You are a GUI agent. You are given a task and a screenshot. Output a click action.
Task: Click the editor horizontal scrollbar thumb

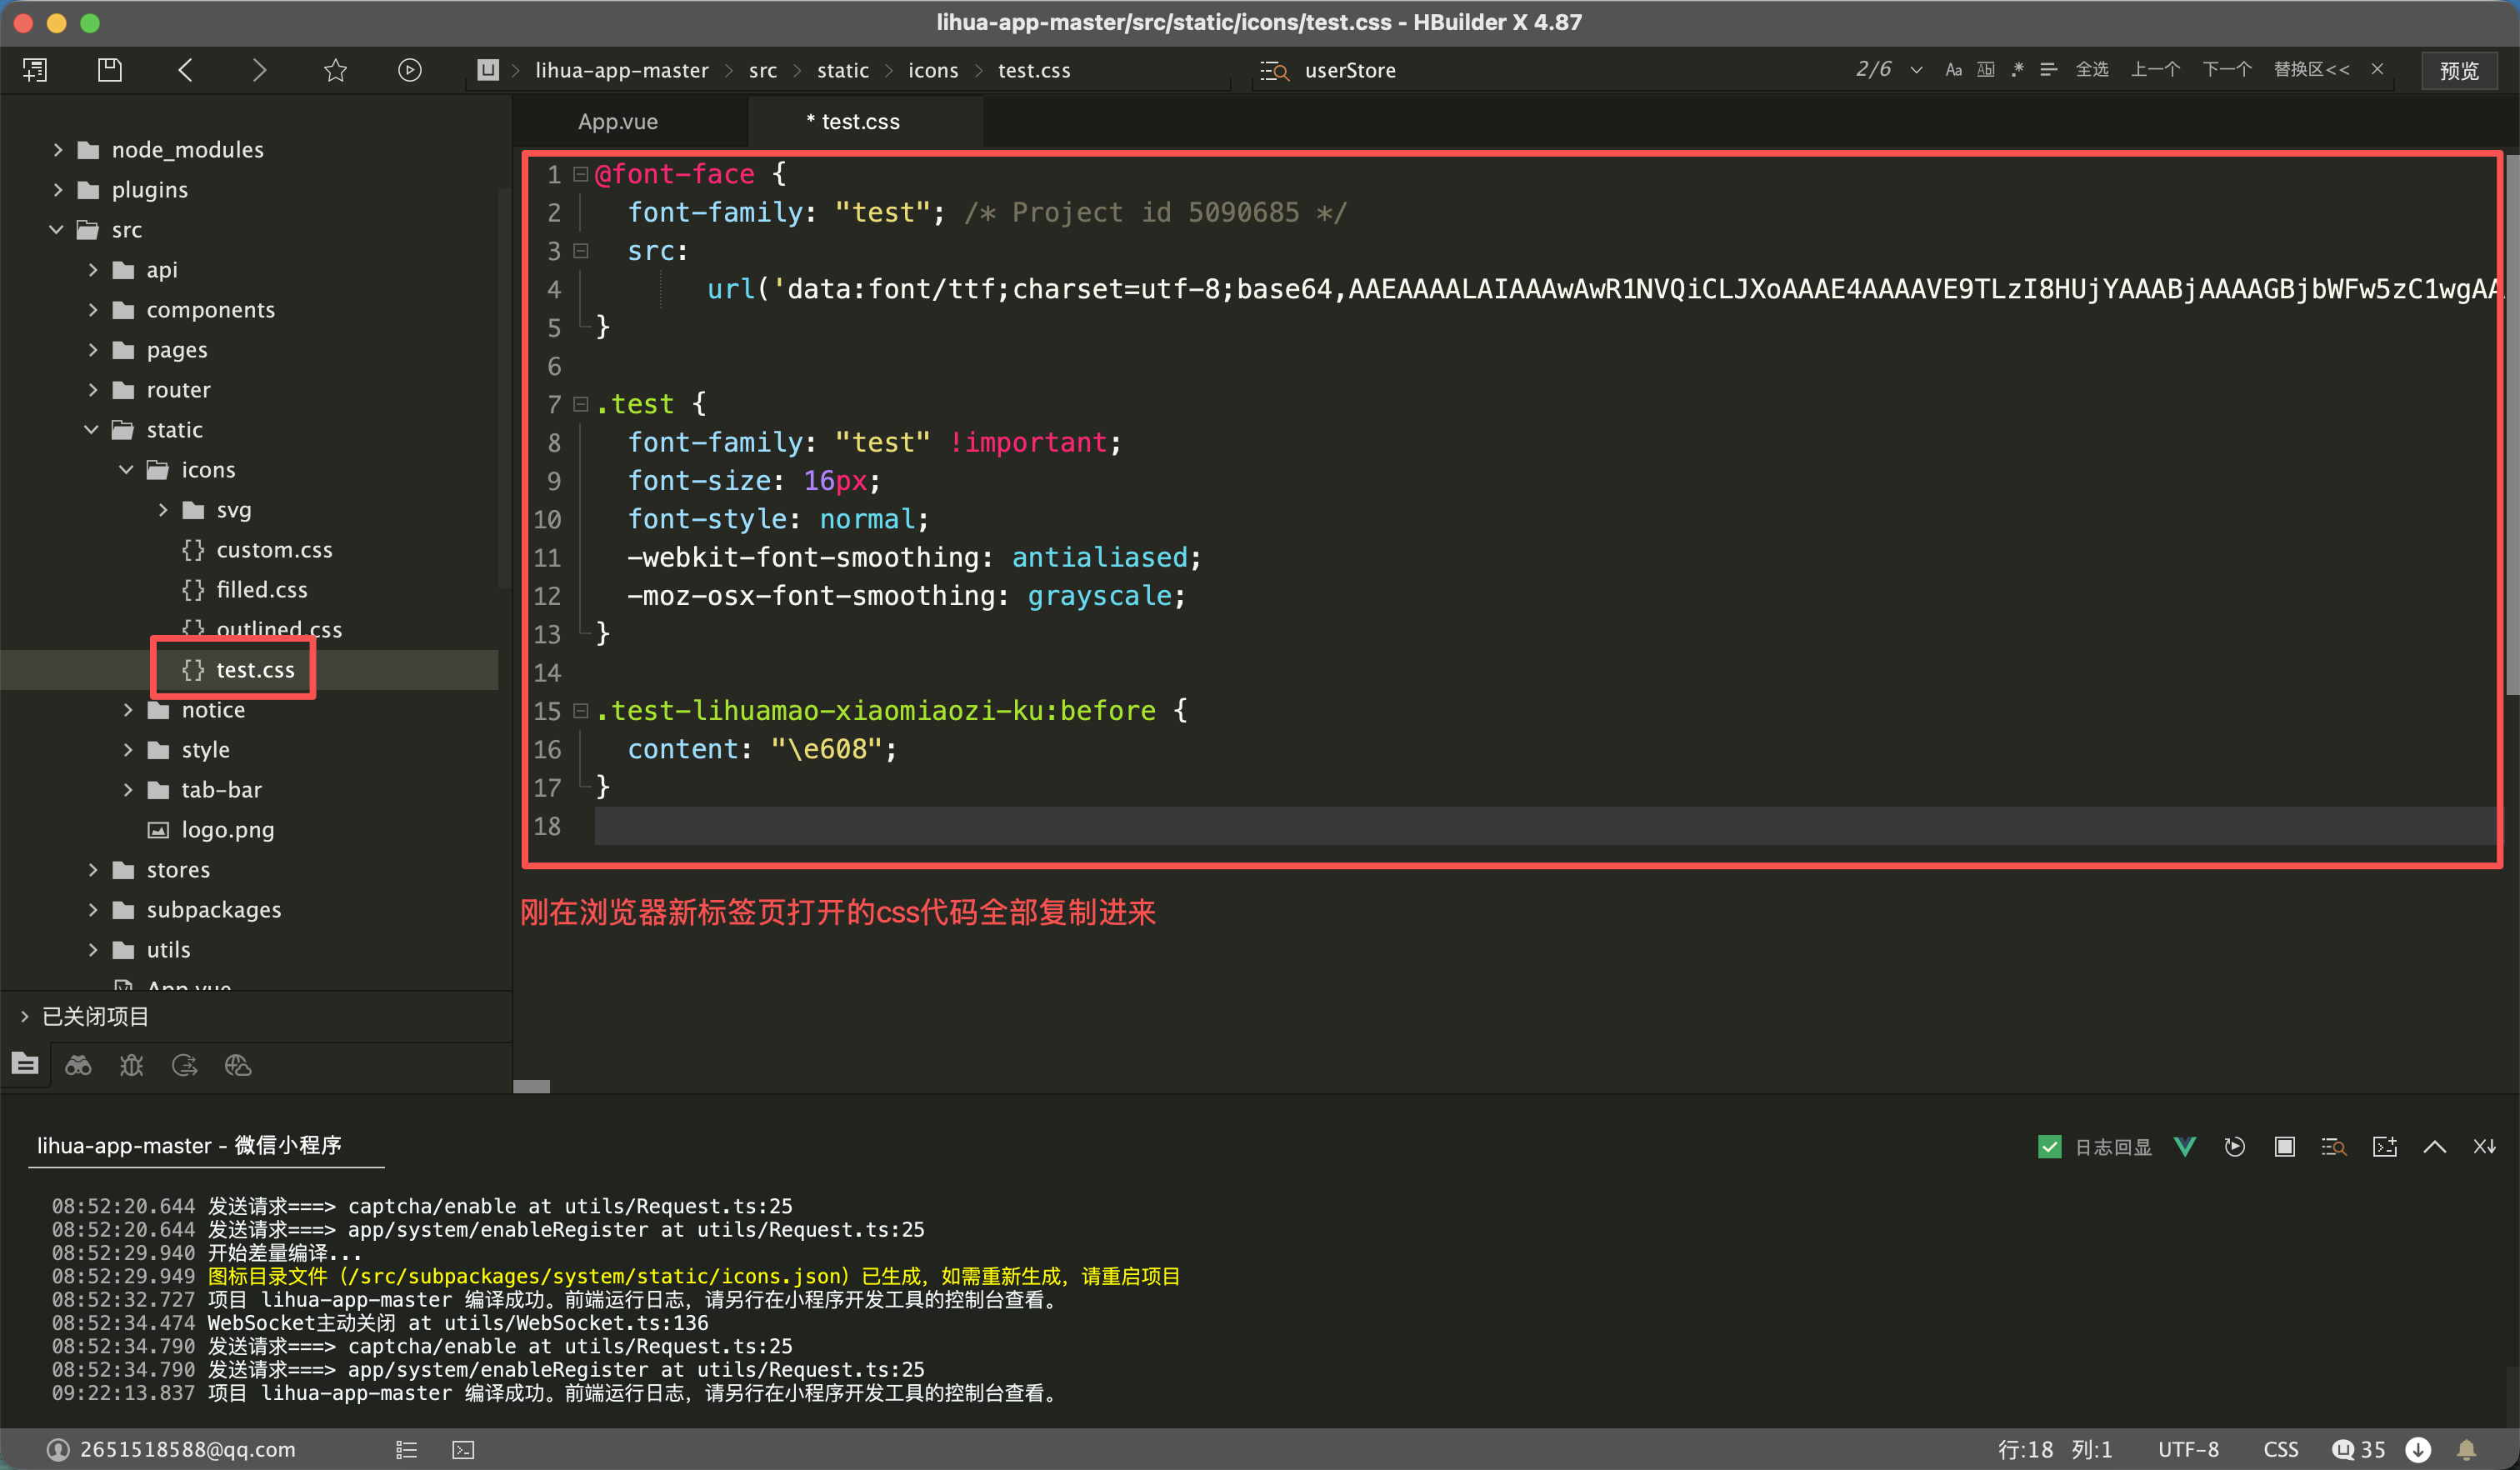(x=531, y=1086)
